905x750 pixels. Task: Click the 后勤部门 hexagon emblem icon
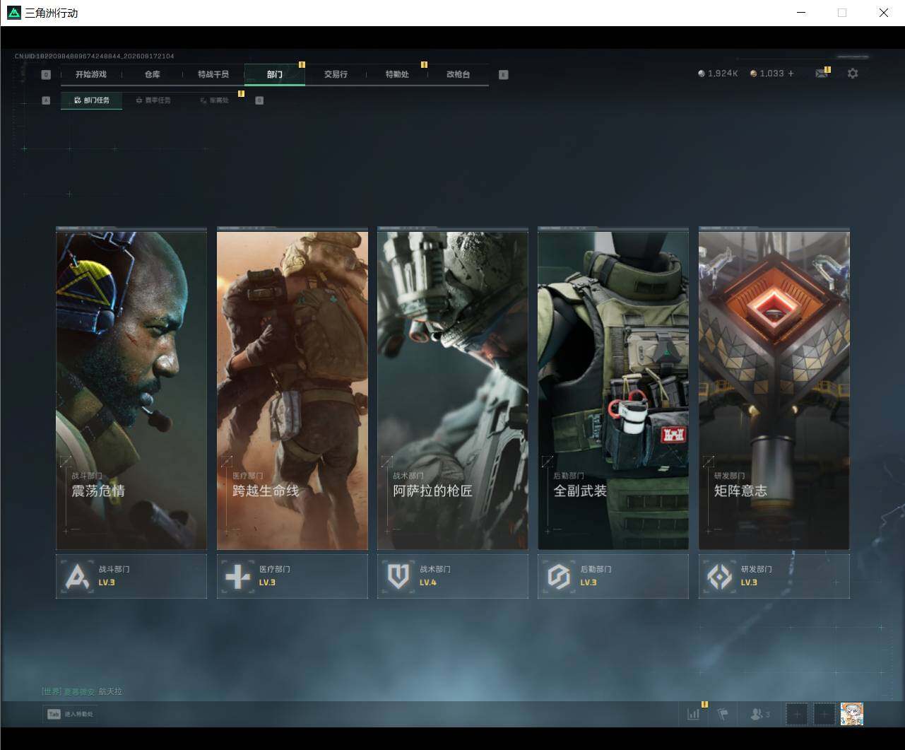(559, 577)
